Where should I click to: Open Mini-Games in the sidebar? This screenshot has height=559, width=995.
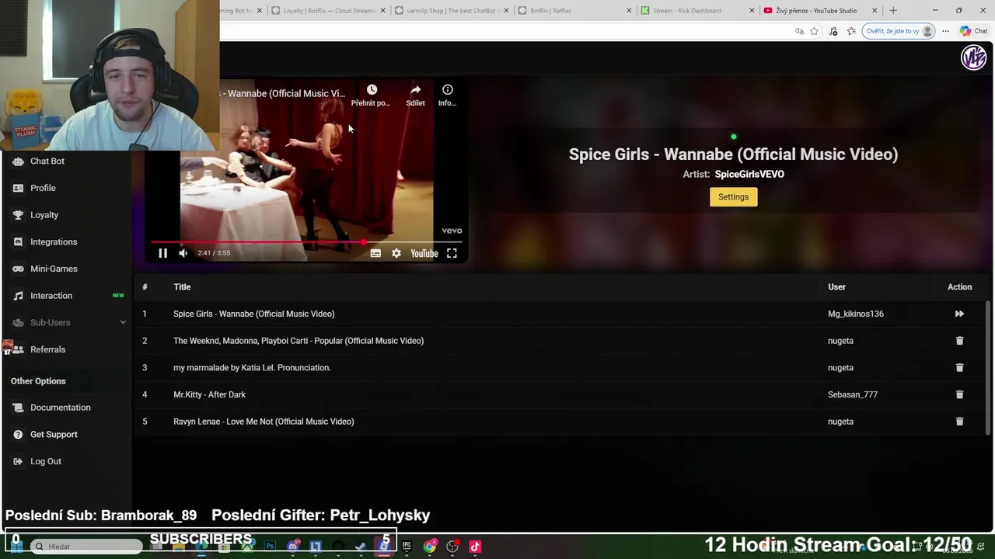54,269
